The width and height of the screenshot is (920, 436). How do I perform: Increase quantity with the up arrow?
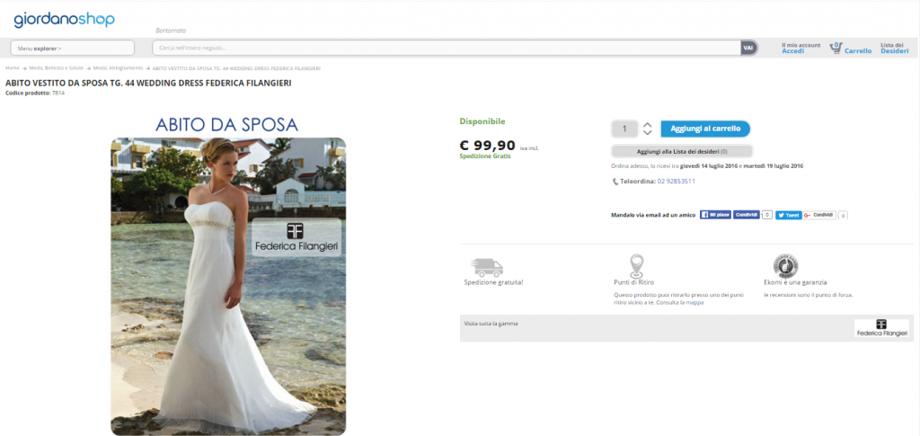point(647,125)
